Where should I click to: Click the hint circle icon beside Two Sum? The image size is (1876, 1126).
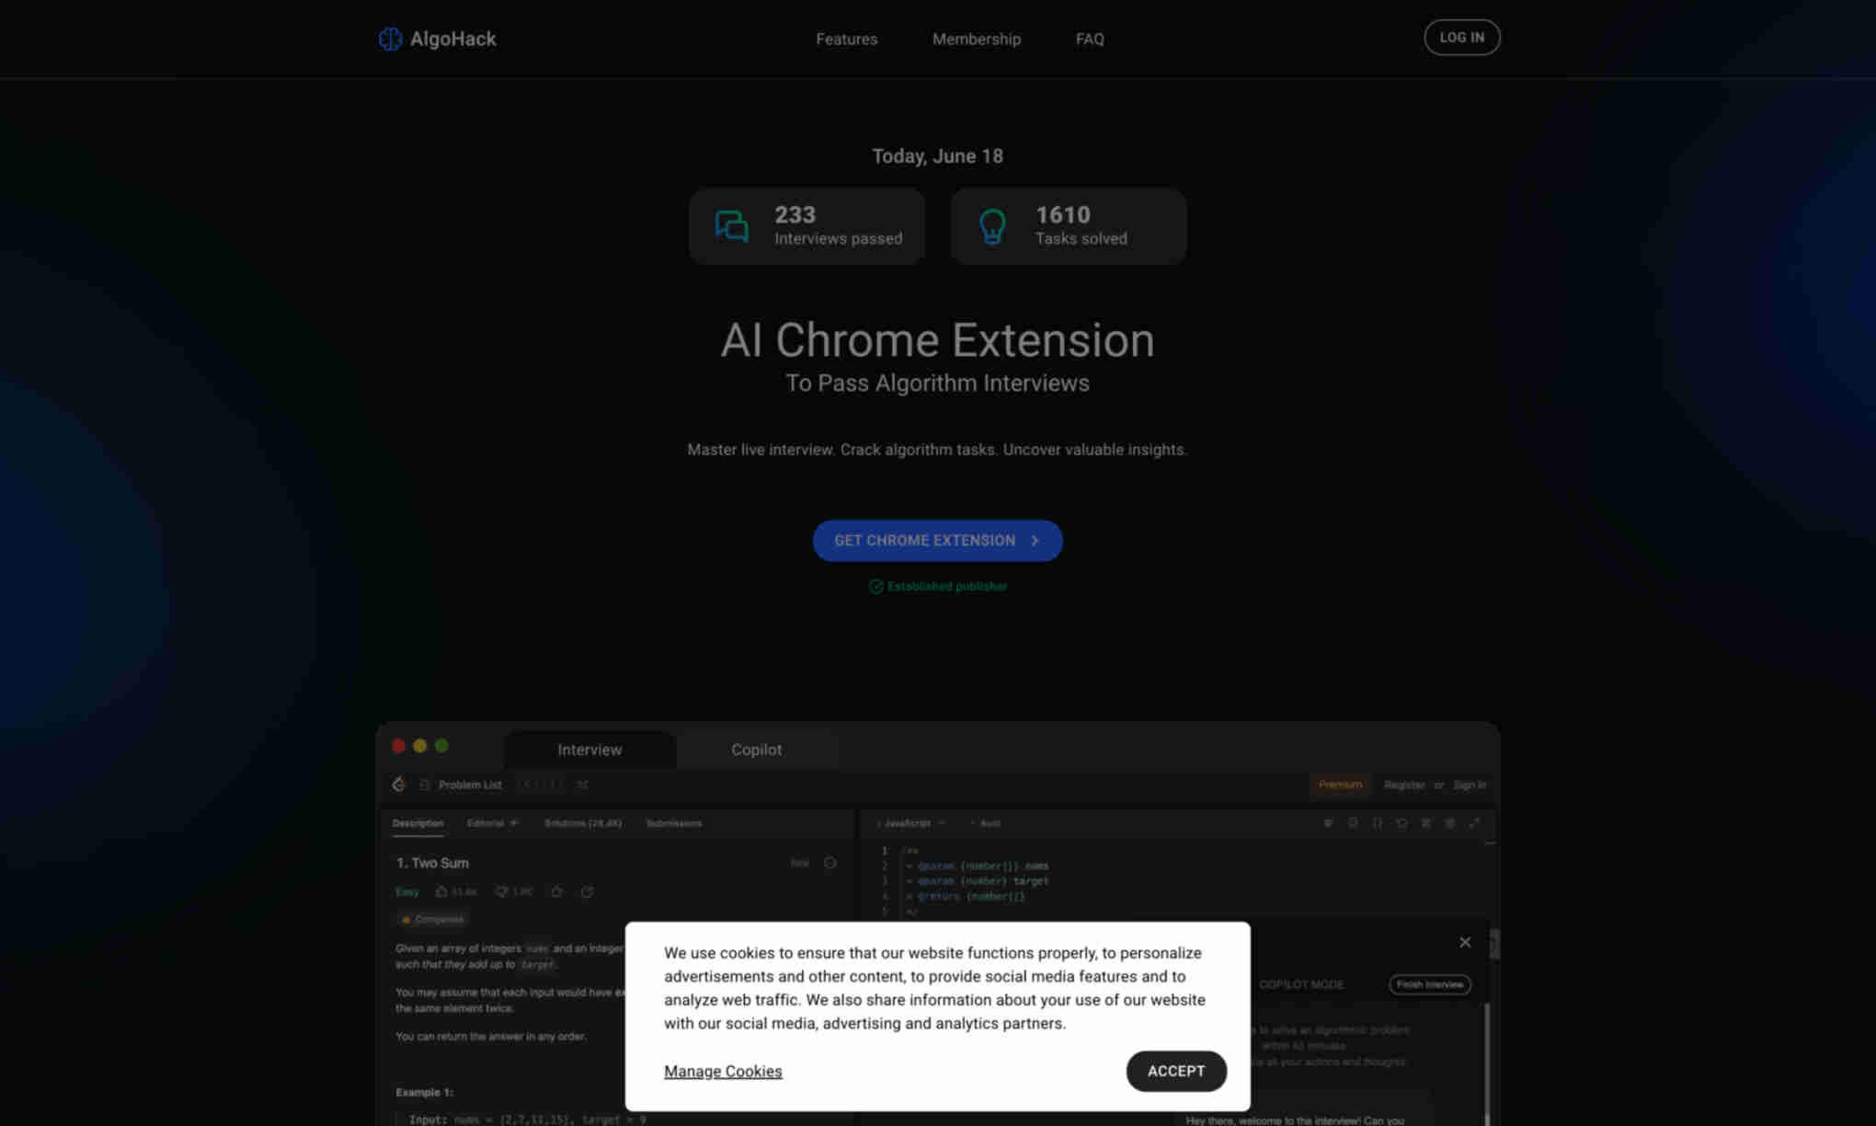click(829, 863)
